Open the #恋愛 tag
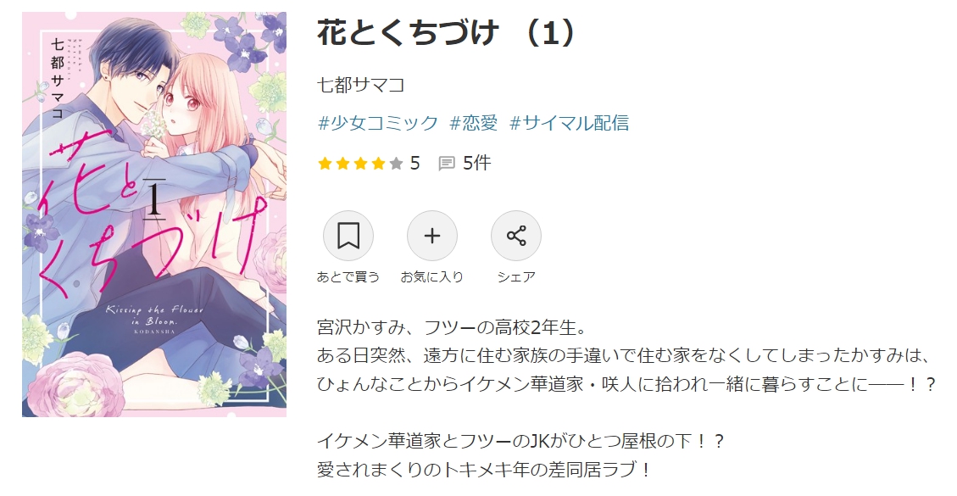 pyautogui.click(x=474, y=123)
